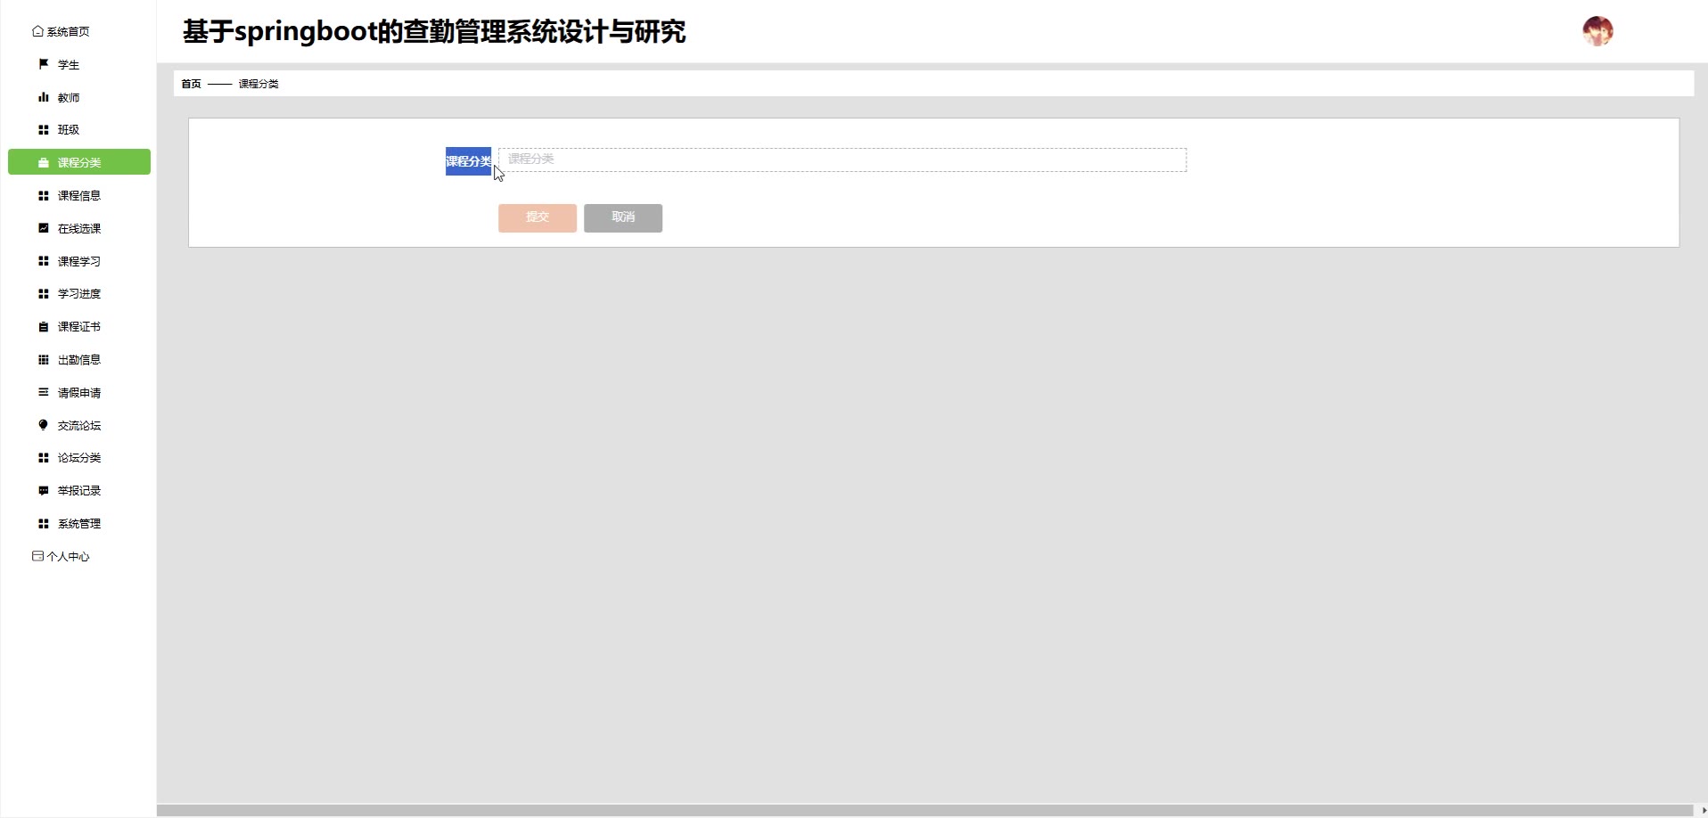
Task: Open 请假申请 menu entry
Action: pos(79,392)
